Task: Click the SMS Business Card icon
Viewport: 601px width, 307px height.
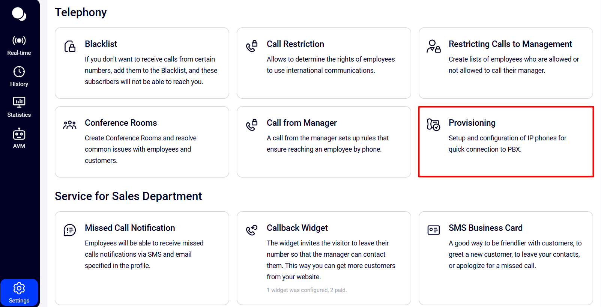Action: point(433,230)
